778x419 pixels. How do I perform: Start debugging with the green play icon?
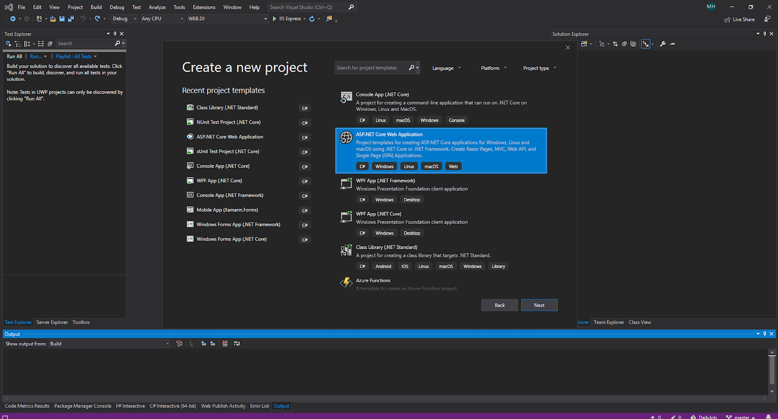tap(275, 18)
